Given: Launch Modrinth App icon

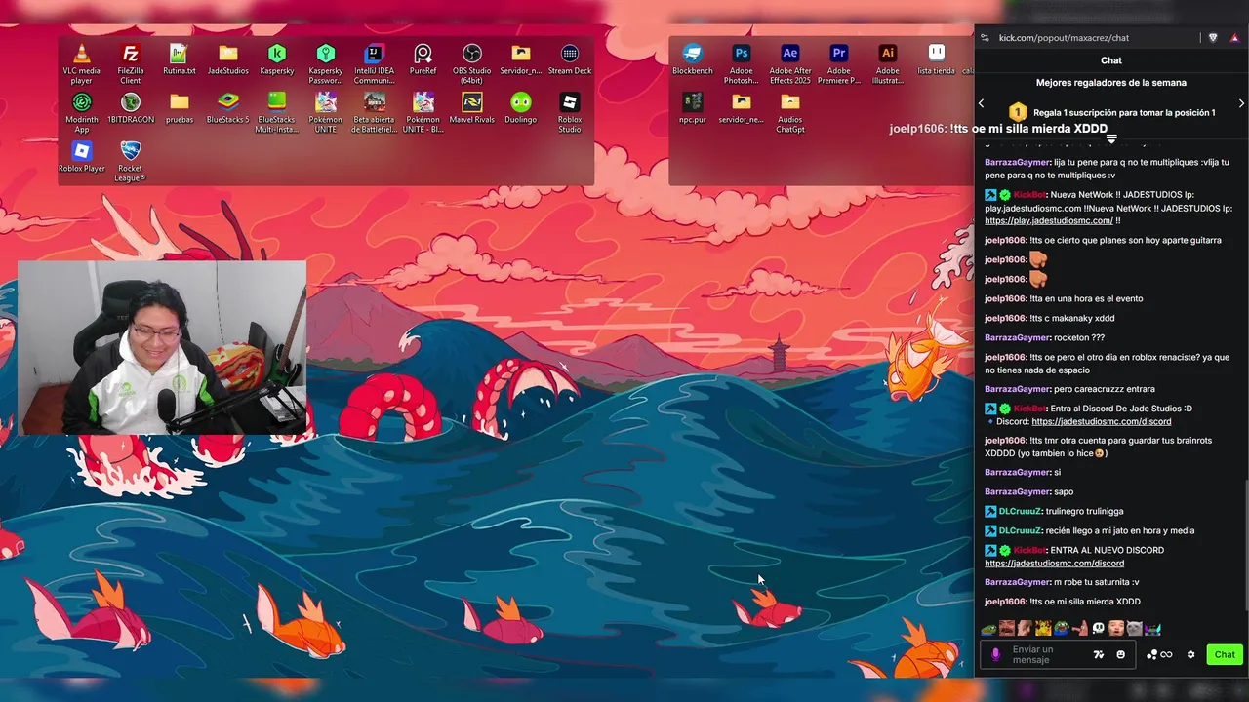Looking at the screenshot, I should 81,112.
